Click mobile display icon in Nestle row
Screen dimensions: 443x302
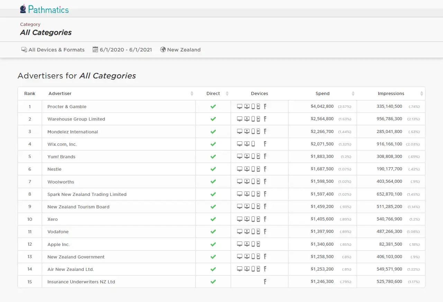tap(253, 169)
